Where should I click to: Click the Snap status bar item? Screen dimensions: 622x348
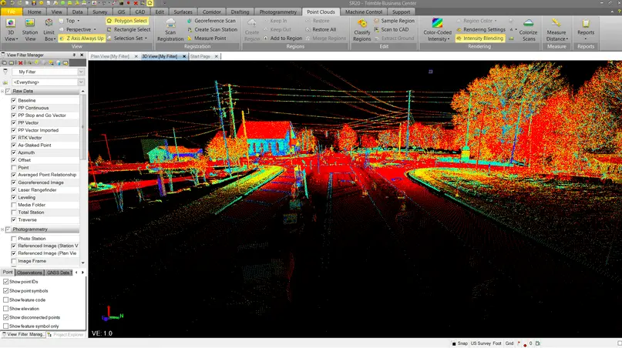tap(459, 343)
